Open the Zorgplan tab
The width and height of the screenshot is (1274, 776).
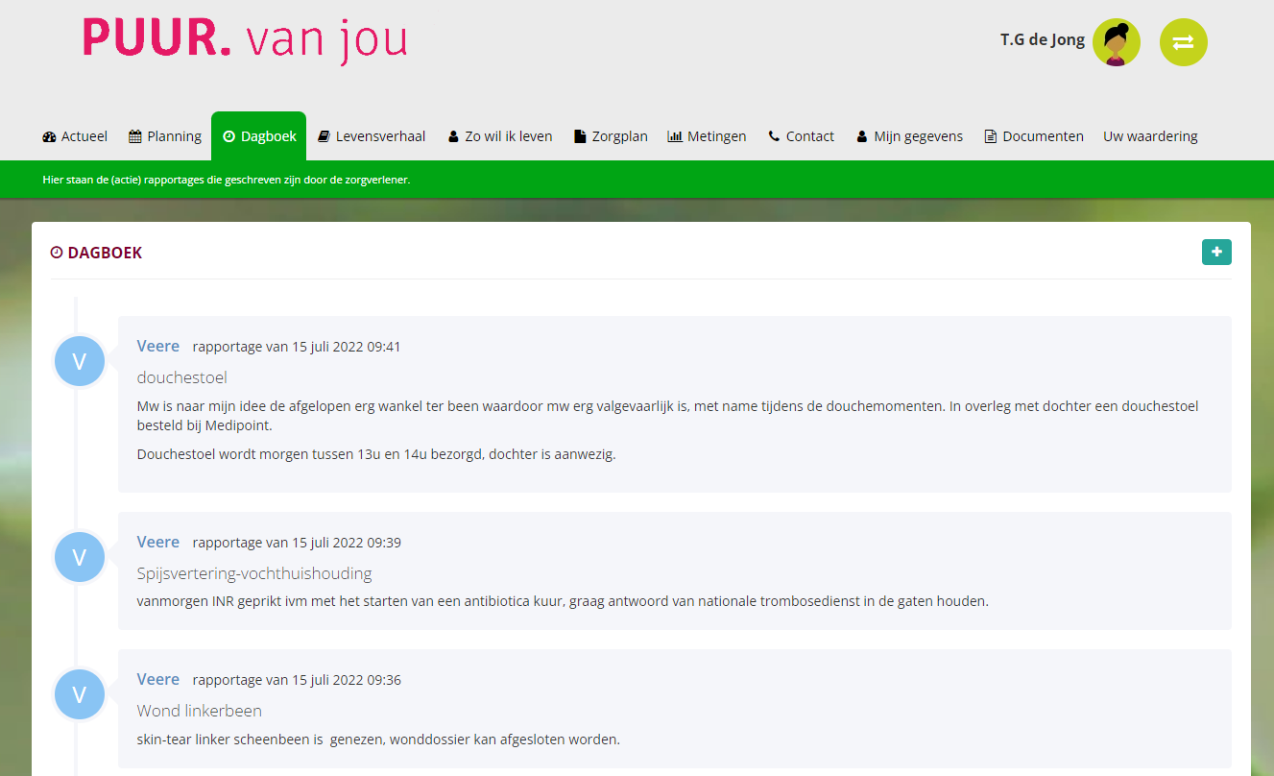(611, 136)
